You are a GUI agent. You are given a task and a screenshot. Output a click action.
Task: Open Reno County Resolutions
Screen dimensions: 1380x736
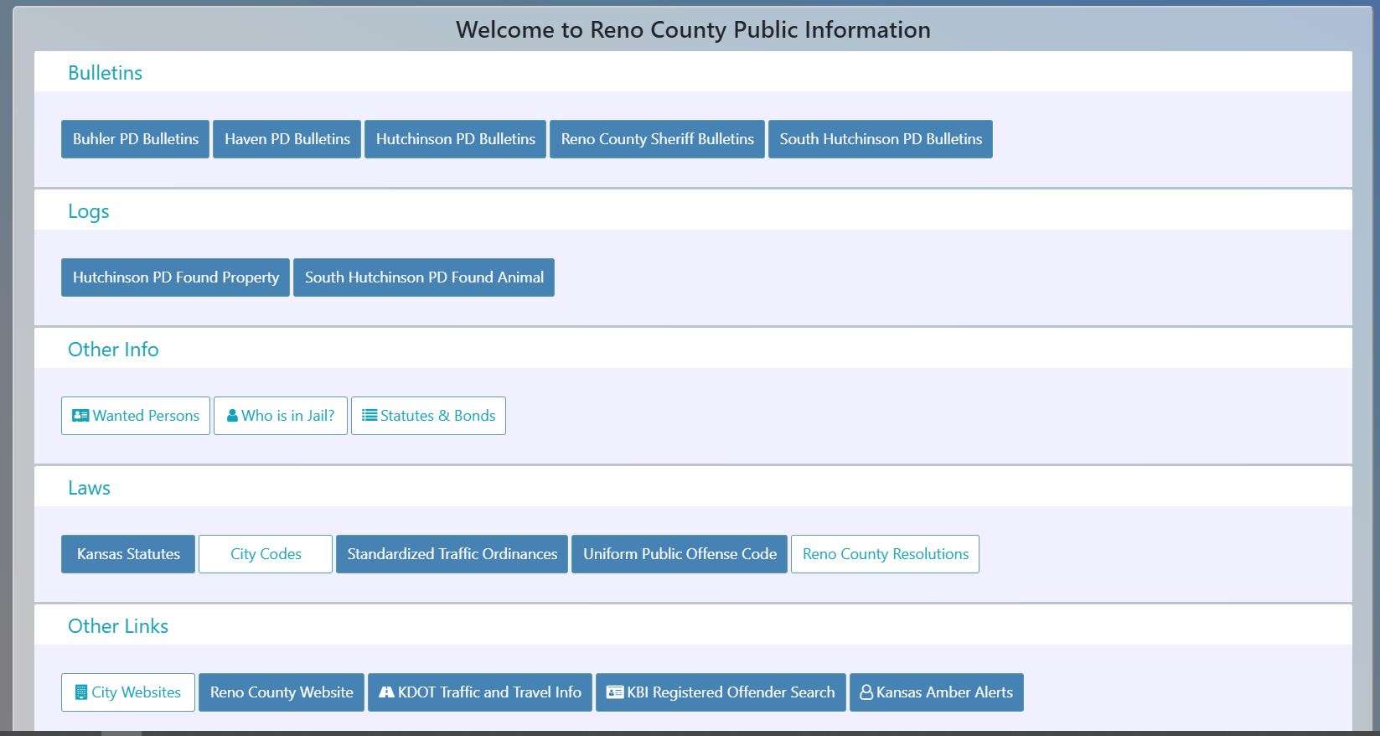click(885, 554)
